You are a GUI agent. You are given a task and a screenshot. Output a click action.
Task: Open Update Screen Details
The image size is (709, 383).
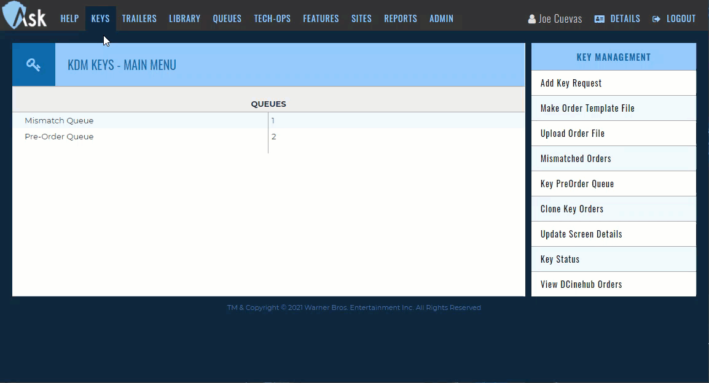point(581,234)
